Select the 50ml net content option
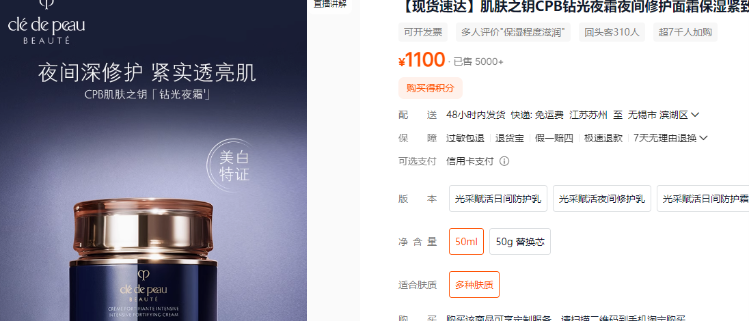 pos(466,242)
